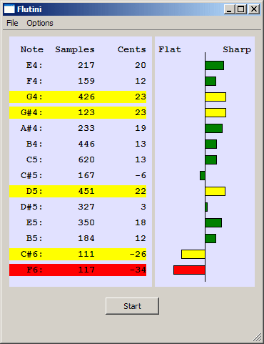This screenshot has height=344, width=264.
Task: Click the cents value -6
Action: tap(141, 175)
